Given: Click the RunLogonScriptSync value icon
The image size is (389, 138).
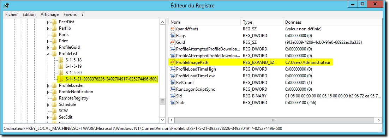Looking at the screenshot, I should coord(173,89).
